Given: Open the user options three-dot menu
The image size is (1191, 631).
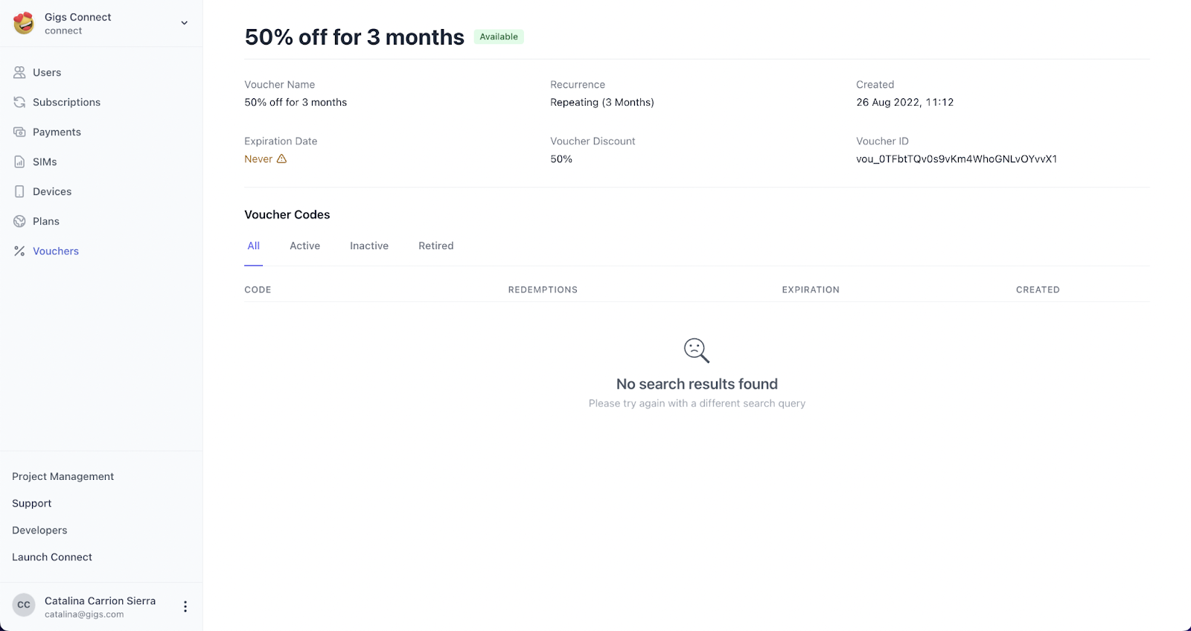Looking at the screenshot, I should 185,606.
